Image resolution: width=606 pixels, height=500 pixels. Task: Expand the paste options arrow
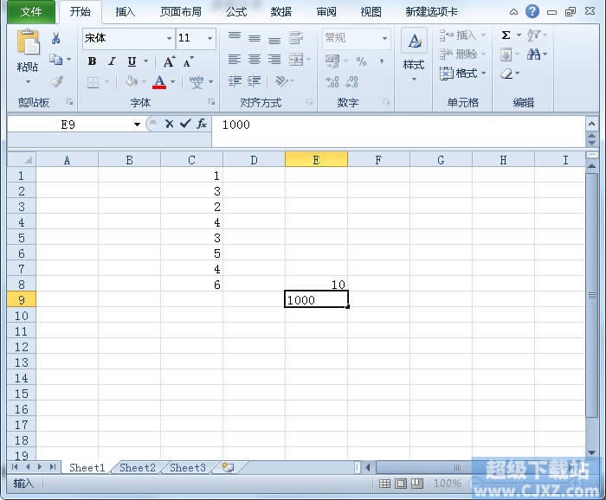pos(28,82)
